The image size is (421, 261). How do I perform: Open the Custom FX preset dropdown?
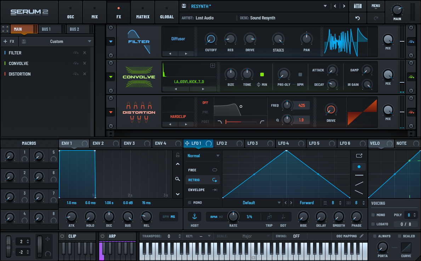57,41
